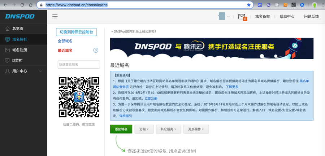
Task: Open the orange extension icon
Action: pos(285,5)
